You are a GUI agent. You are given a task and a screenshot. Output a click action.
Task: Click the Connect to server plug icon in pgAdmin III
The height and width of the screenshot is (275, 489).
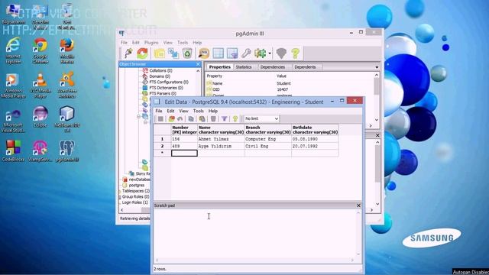(128, 53)
